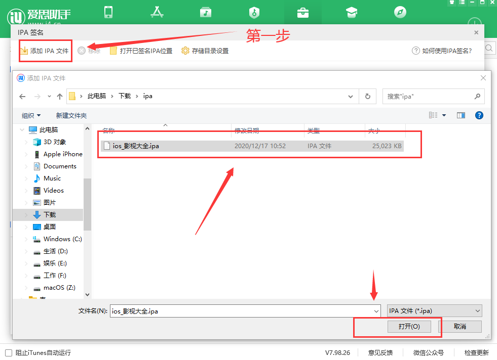Open the compass browser tab icon
This screenshot has width=497, height=360.
(400, 12)
